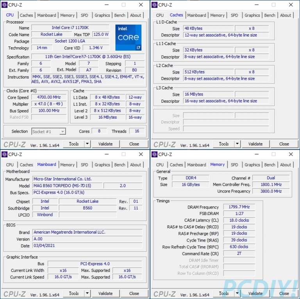Viewport: 300px width, 299px height.
Task: Click the Command Rate value 2T
Action: point(239,253)
